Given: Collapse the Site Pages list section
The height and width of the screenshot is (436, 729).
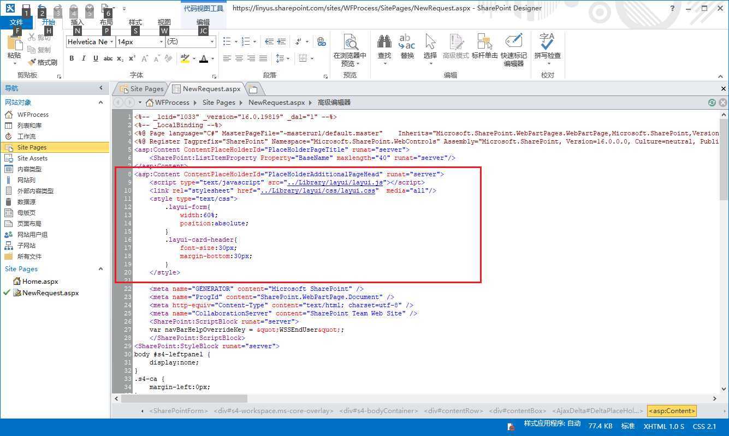Looking at the screenshot, I should click(100, 269).
